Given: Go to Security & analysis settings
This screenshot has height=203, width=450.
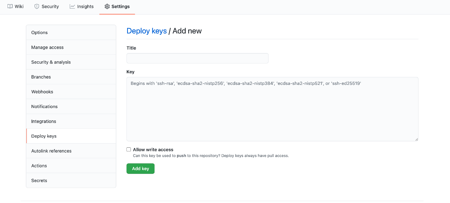Looking at the screenshot, I should (x=71, y=62).
